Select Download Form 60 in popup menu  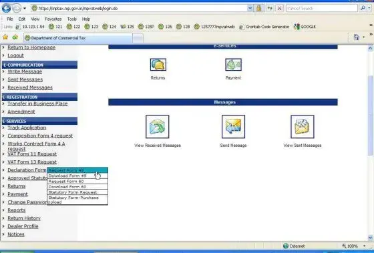point(77,187)
